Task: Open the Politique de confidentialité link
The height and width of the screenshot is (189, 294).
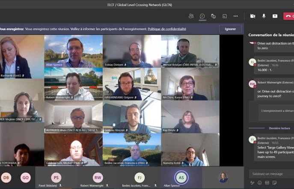Action: [167, 29]
